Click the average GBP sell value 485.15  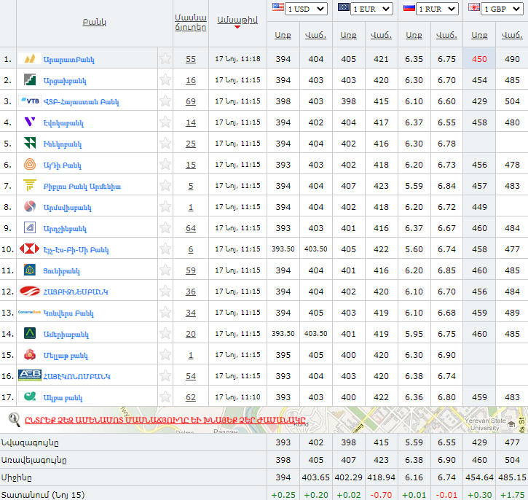click(512, 477)
